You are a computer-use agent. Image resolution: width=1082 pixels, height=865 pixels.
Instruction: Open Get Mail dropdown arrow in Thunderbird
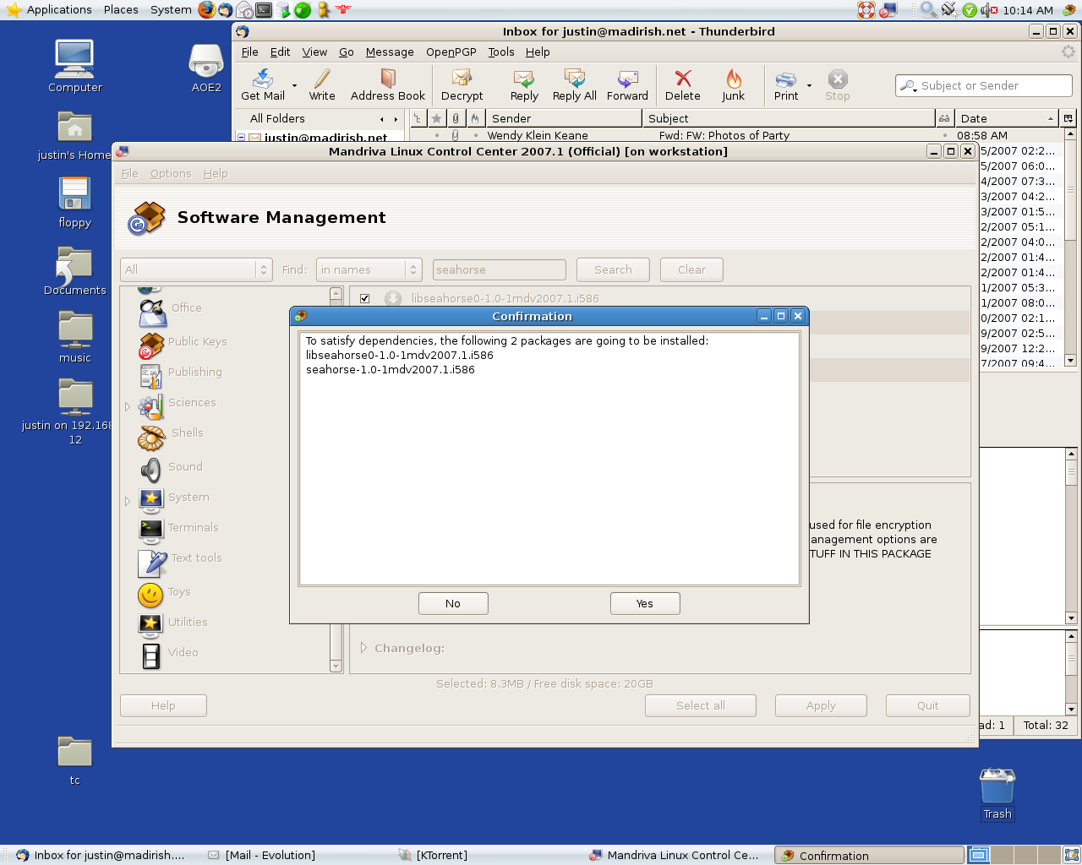point(294,85)
